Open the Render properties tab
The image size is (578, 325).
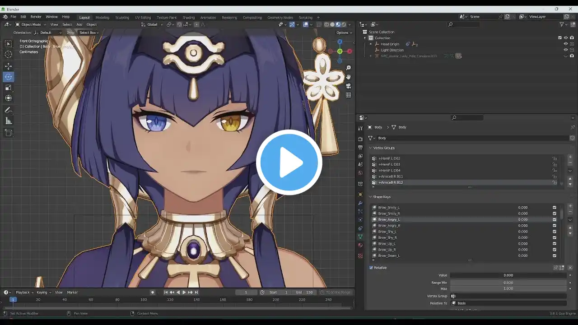tap(360, 139)
